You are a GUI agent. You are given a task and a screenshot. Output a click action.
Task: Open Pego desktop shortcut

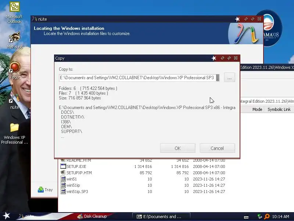coord(14,70)
